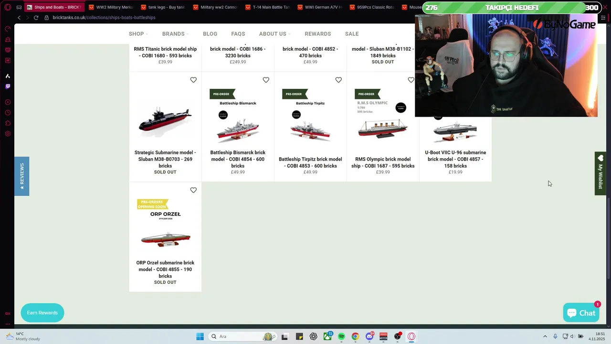Open My Wishlist side tab
This screenshot has width=611, height=344.
pos(600,173)
